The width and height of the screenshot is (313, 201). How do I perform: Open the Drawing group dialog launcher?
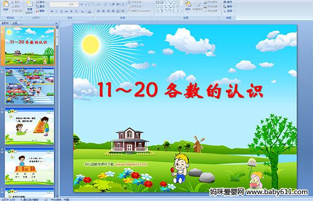click(219, 18)
